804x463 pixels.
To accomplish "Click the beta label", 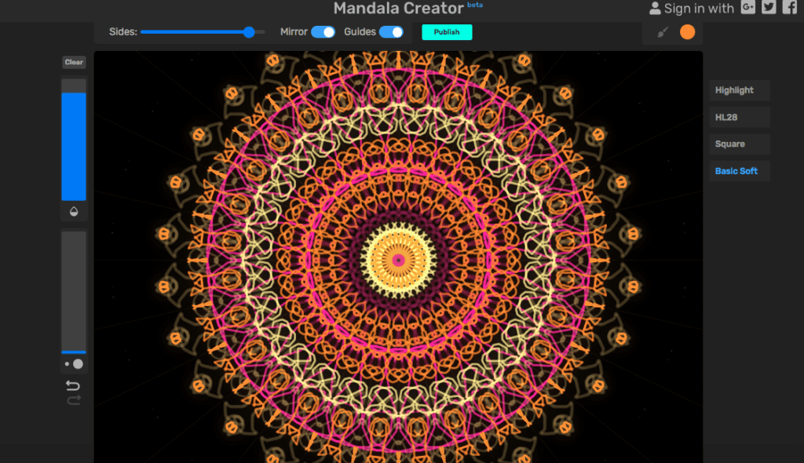I will coord(475,5).
